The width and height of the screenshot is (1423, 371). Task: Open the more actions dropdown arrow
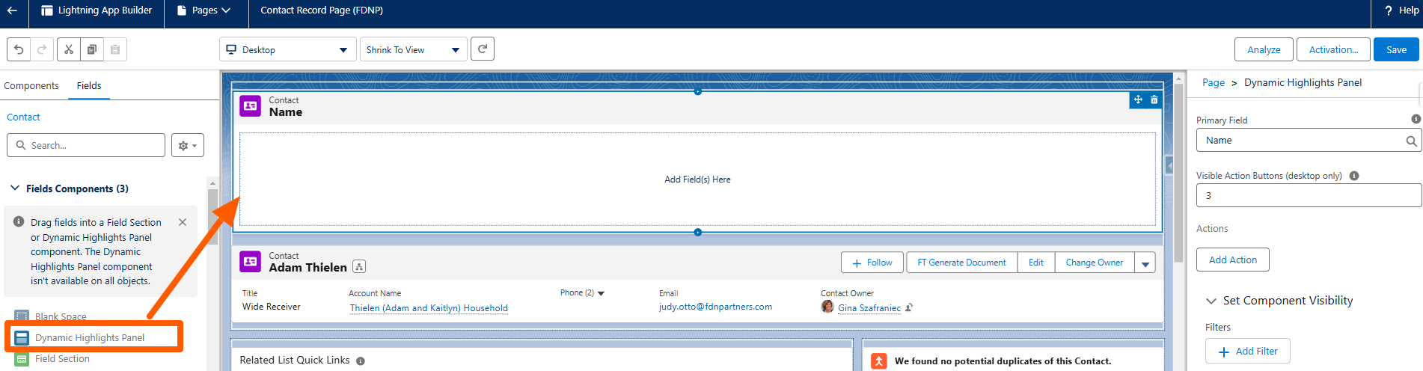(x=1145, y=263)
